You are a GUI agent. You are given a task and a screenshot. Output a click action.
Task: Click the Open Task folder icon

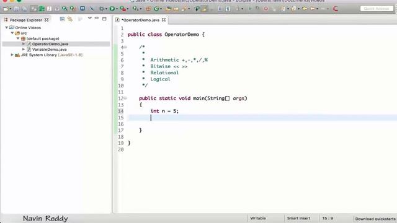(176, 9)
